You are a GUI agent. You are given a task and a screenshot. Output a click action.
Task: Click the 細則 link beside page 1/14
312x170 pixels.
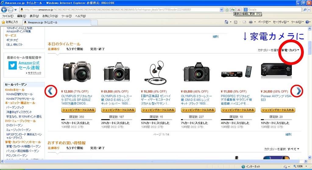coord(288,134)
